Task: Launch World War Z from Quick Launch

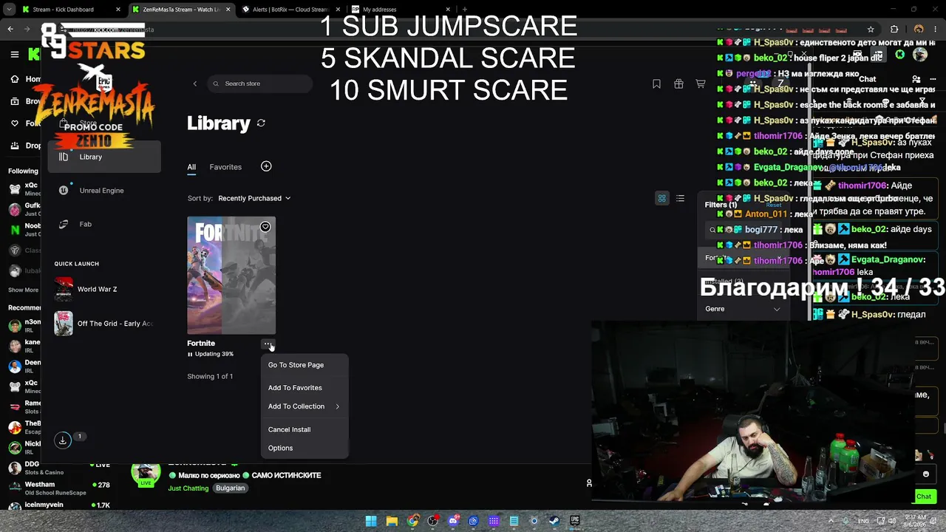Action: click(x=104, y=289)
